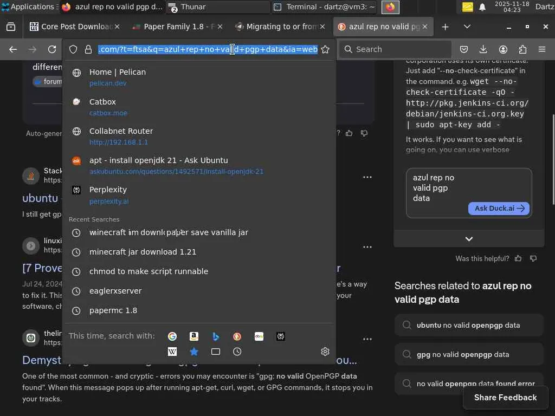Search this time with eBay
Screen dimensions: 555x416
point(259,336)
